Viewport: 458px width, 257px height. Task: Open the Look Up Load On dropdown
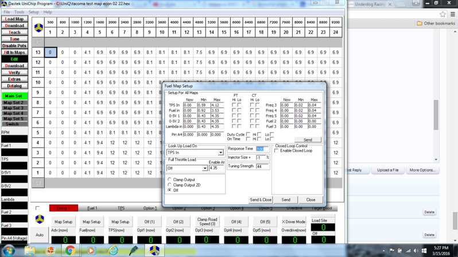click(x=220, y=152)
